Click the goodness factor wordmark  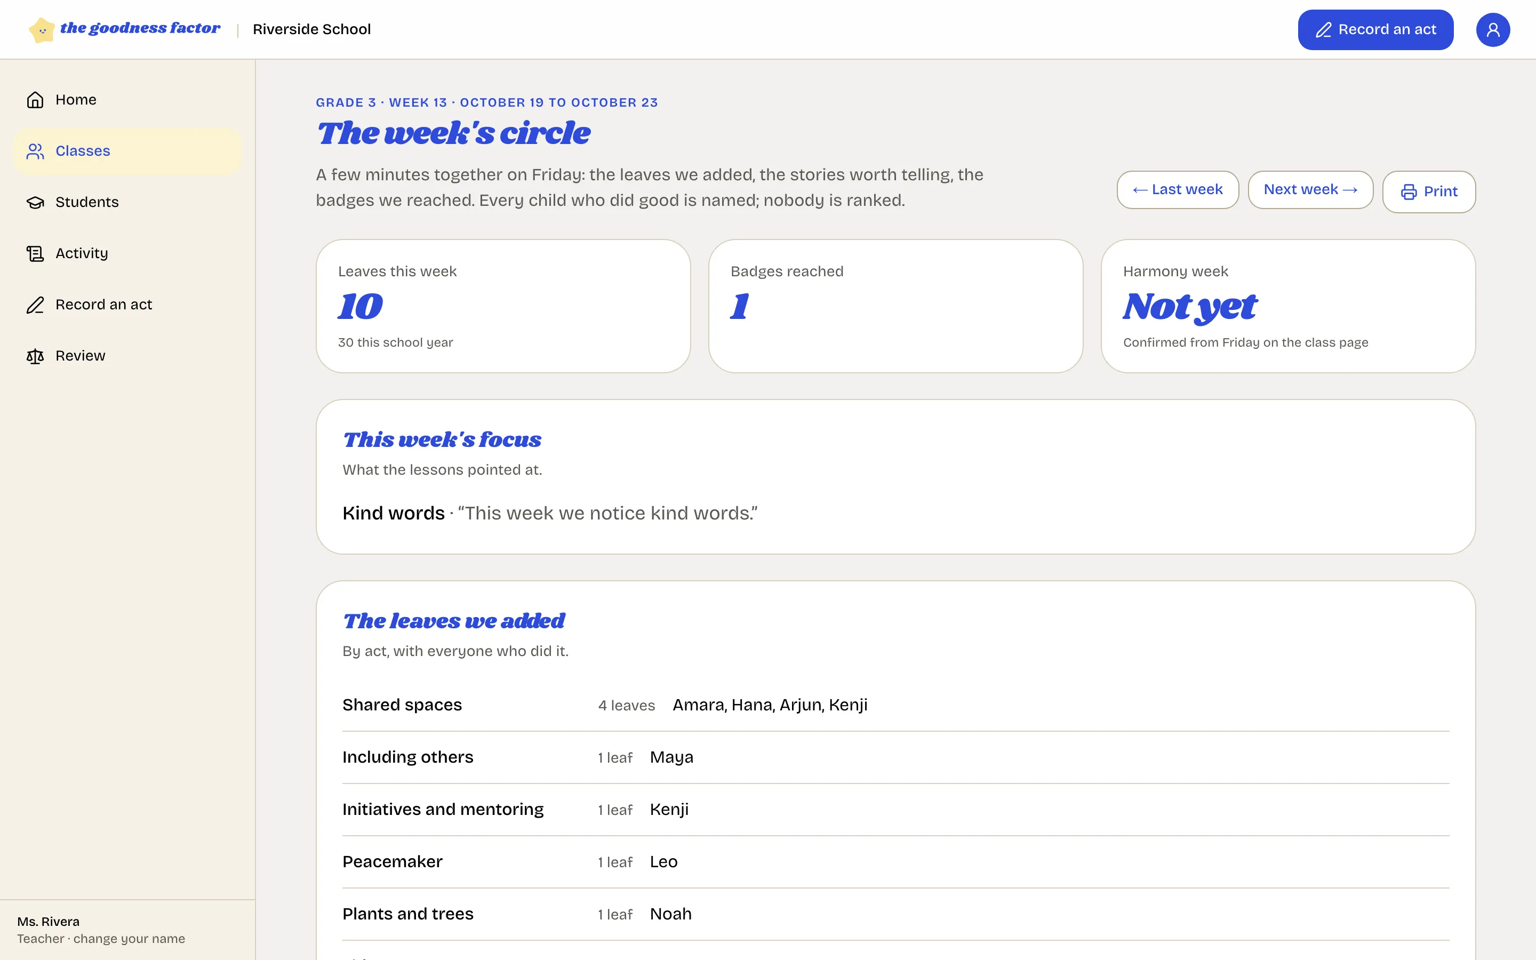pos(140,29)
